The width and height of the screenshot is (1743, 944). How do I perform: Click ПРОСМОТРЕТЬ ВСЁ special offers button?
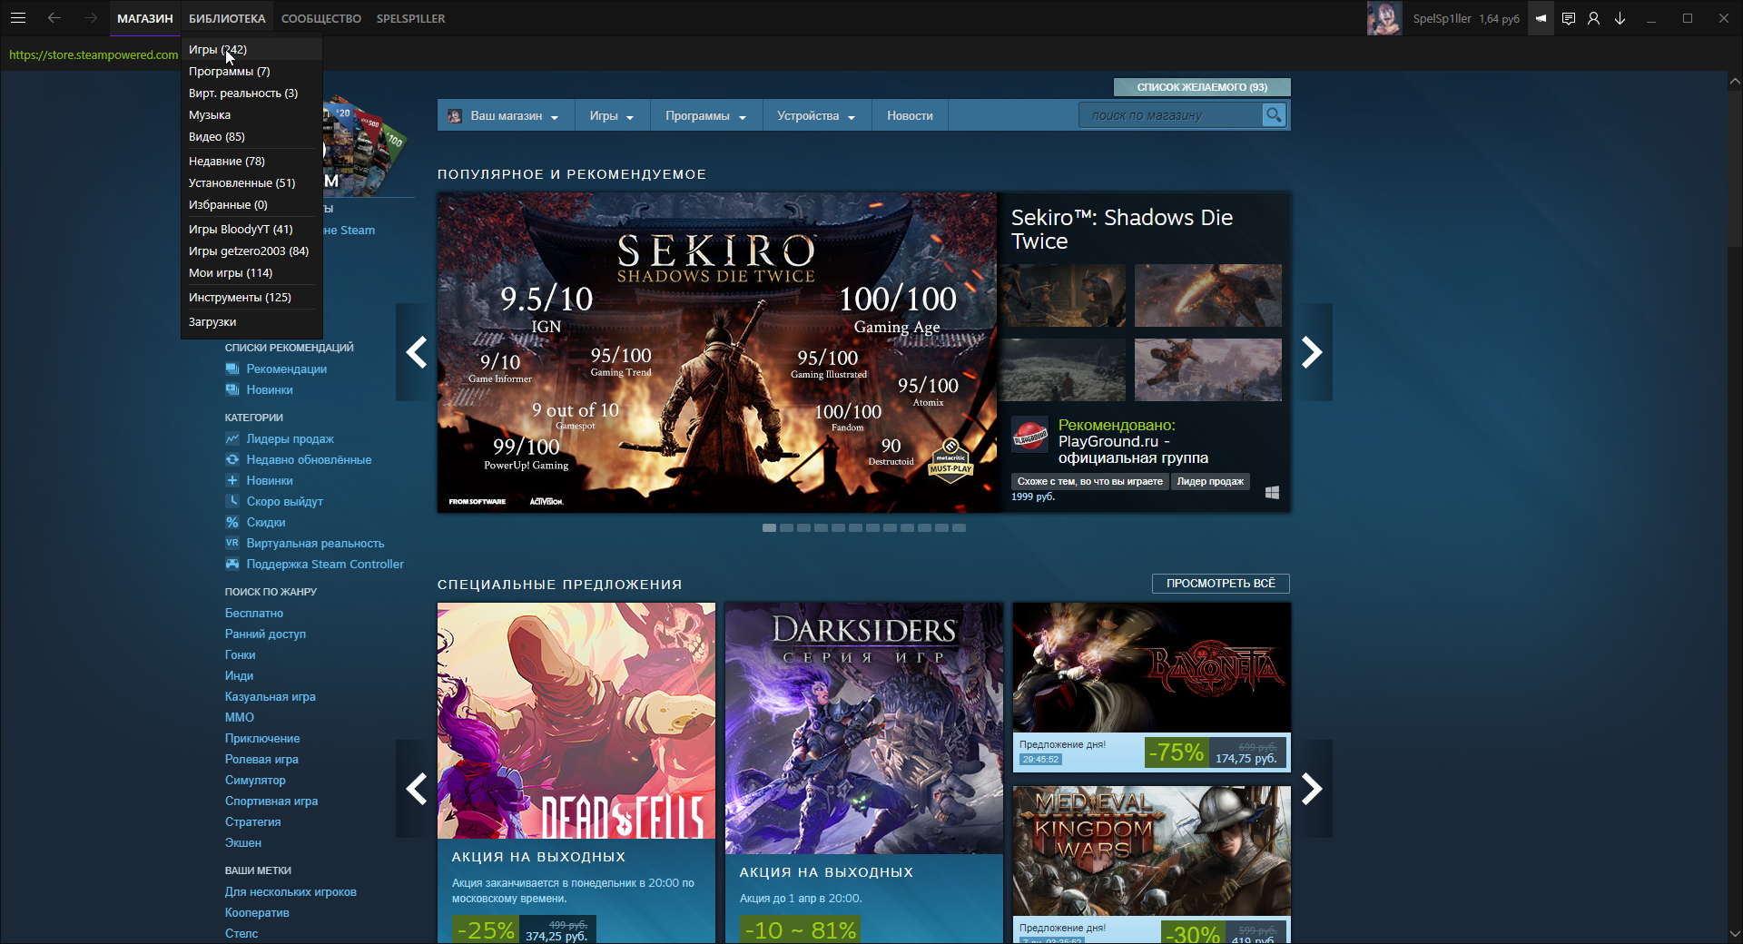[x=1221, y=584]
